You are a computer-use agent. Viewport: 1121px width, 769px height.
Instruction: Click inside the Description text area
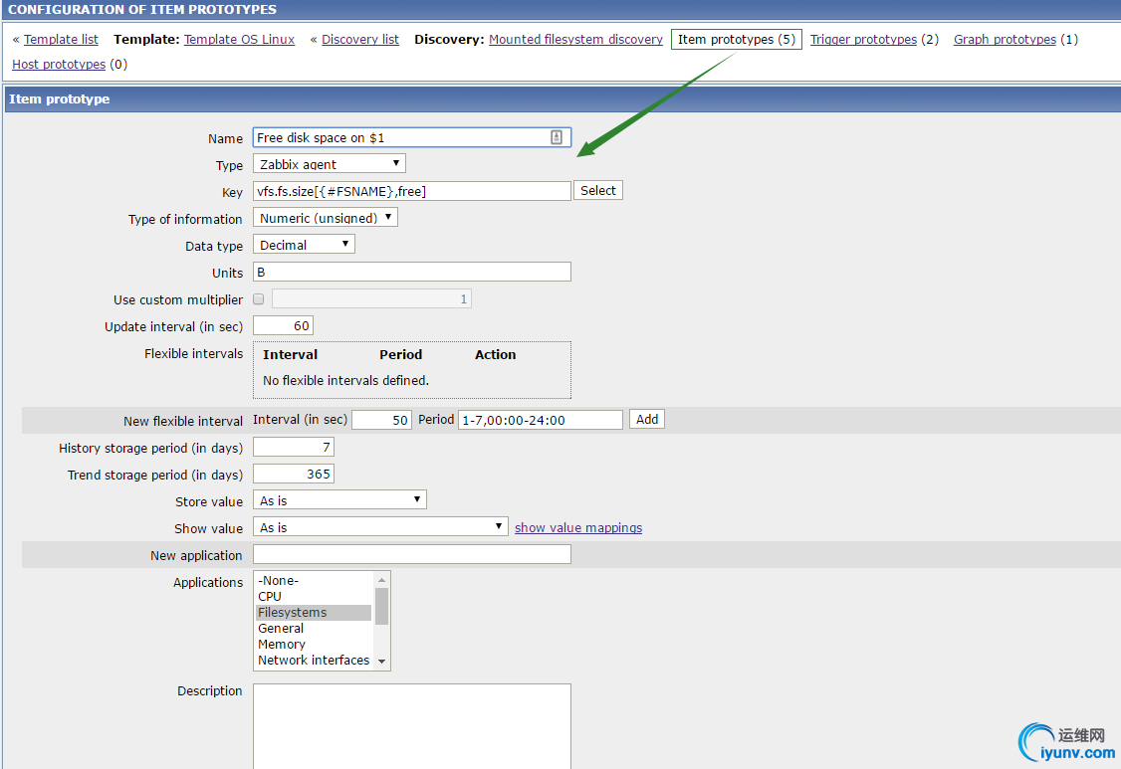(412, 726)
